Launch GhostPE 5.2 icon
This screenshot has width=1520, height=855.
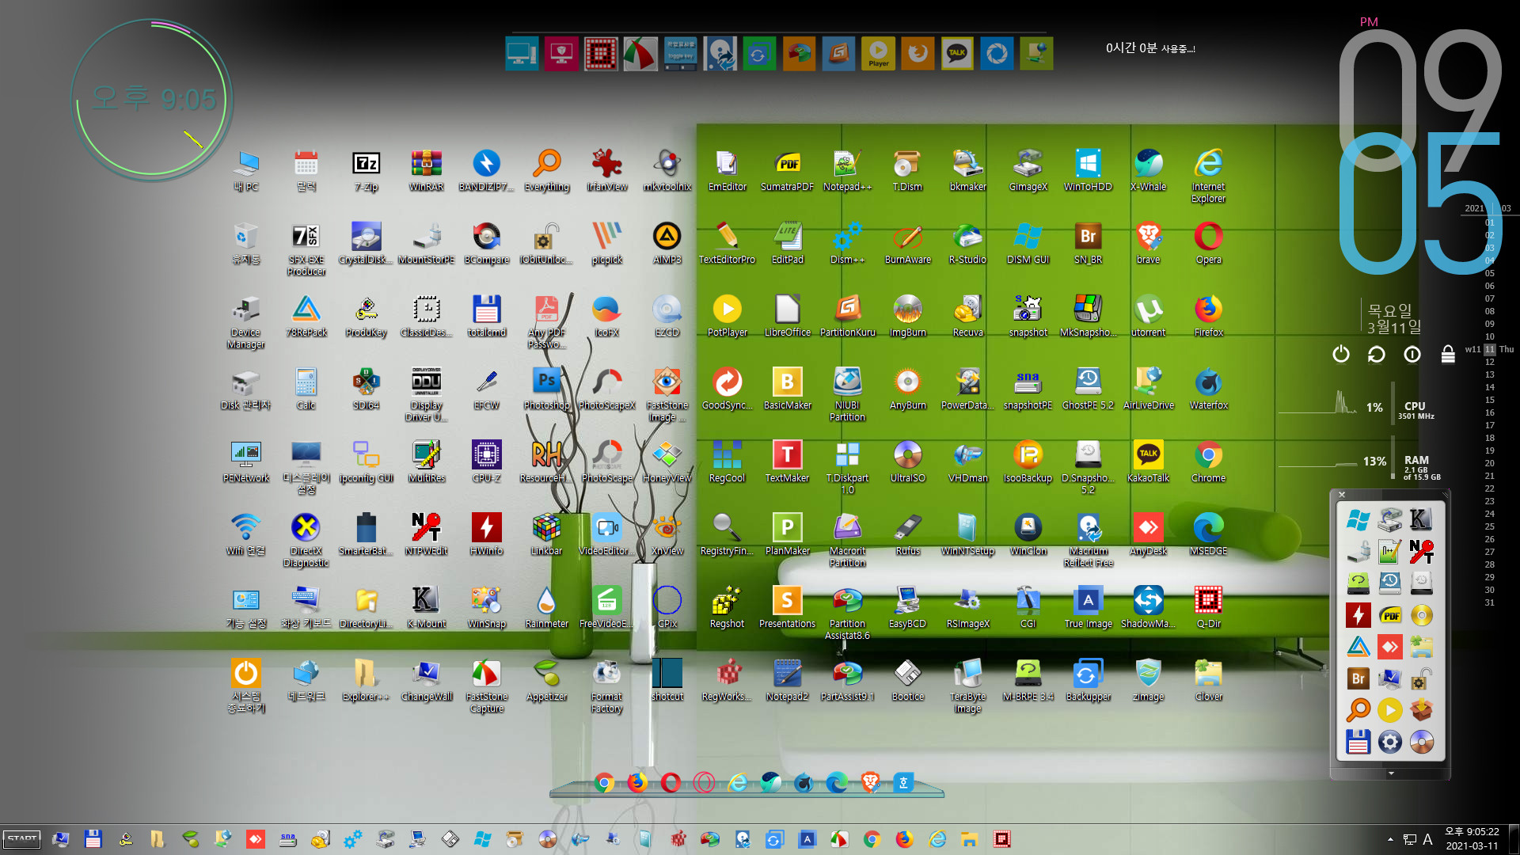point(1088,389)
